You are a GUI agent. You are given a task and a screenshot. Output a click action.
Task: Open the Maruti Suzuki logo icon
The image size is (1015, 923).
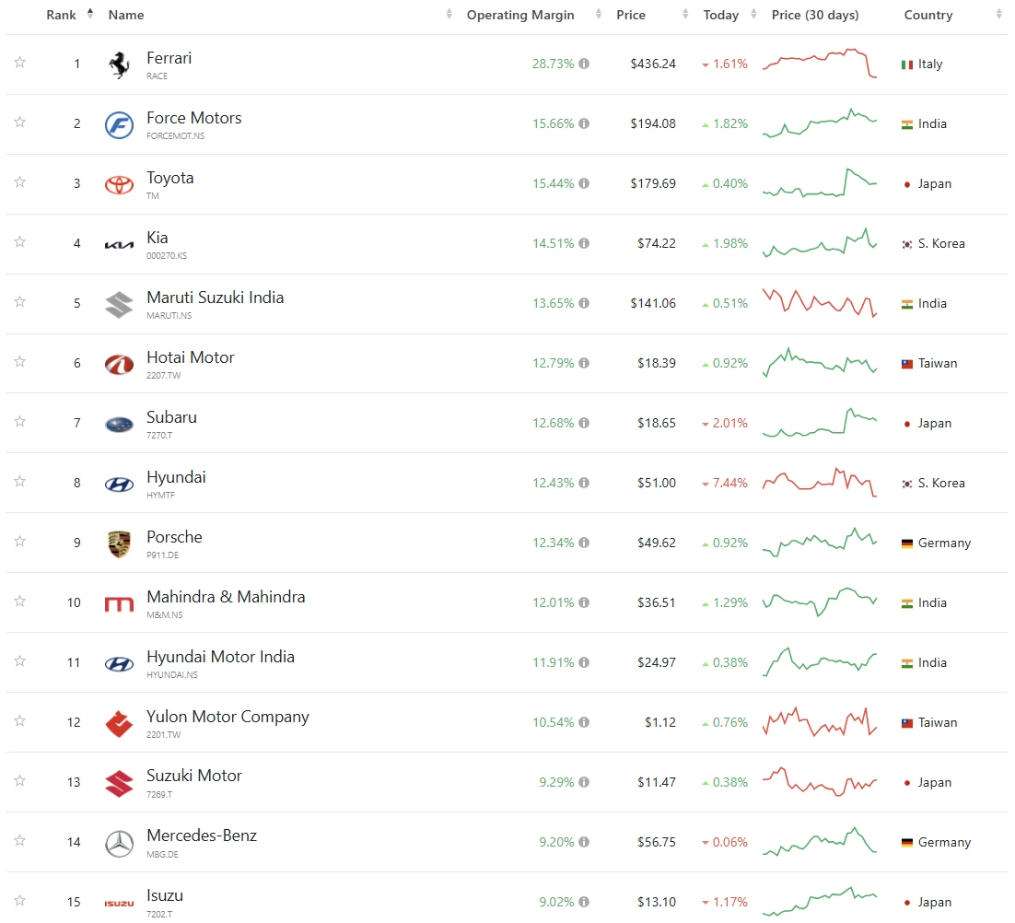tap(119, 305)
